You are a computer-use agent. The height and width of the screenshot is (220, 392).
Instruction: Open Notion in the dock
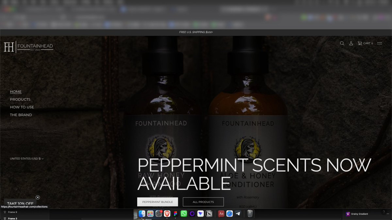(209, 214)
